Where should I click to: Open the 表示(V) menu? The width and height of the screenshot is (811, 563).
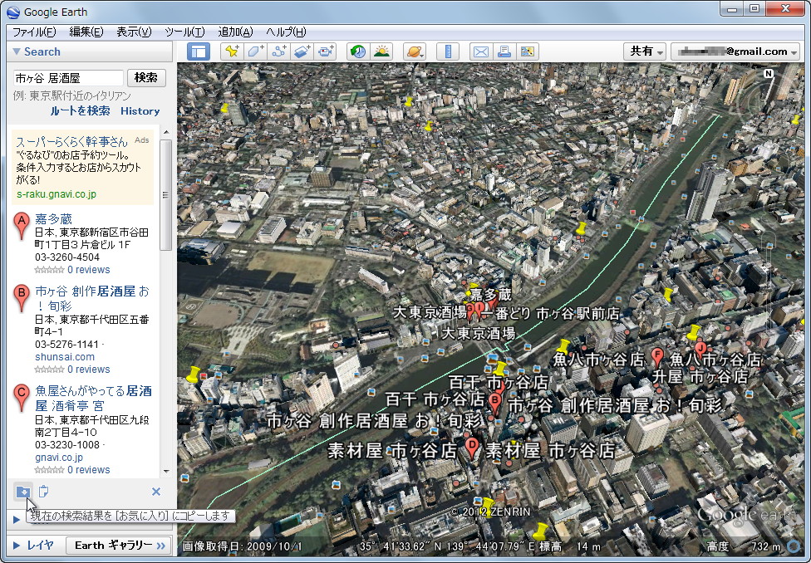134,32
